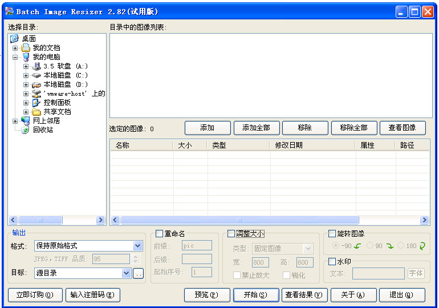Select the -90 rotation radio button
The width and height of the screenshot is (439, 308).
pos(335,246)
